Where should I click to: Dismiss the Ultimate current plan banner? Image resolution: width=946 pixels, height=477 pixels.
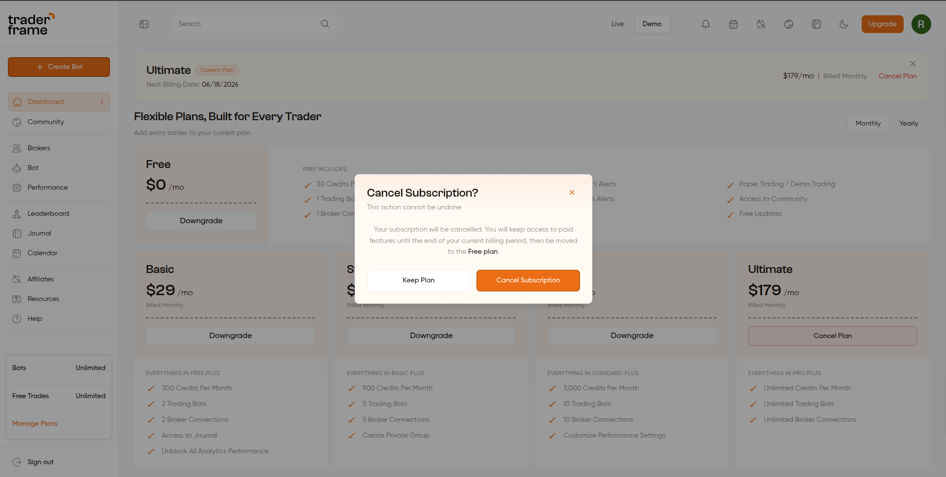tap(913, 64)
